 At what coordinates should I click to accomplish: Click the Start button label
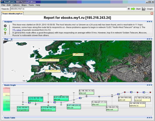[x=138, y=9]
